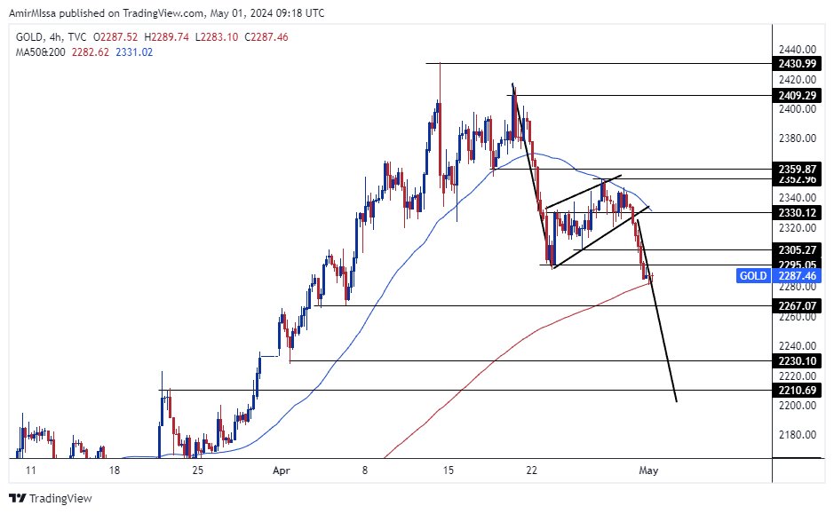Click the 2330.12 horizontal line price label
Screen dimensions: 834x514
click(795, 212)
